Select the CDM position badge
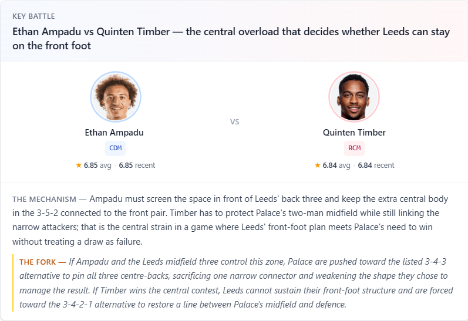This screenshot has height=321, width=468. pyautogui.click(x=115, y=148)
